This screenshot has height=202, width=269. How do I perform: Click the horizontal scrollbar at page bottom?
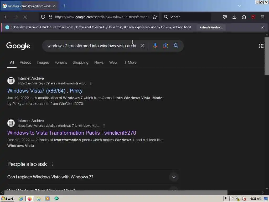pyautogui.click(x=116, y=192)
